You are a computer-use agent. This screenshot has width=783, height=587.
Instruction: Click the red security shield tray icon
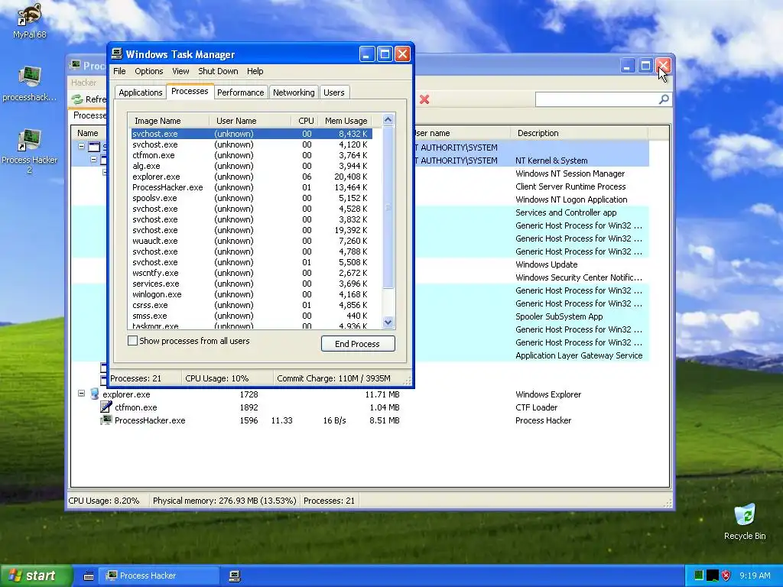click(726, 576)
